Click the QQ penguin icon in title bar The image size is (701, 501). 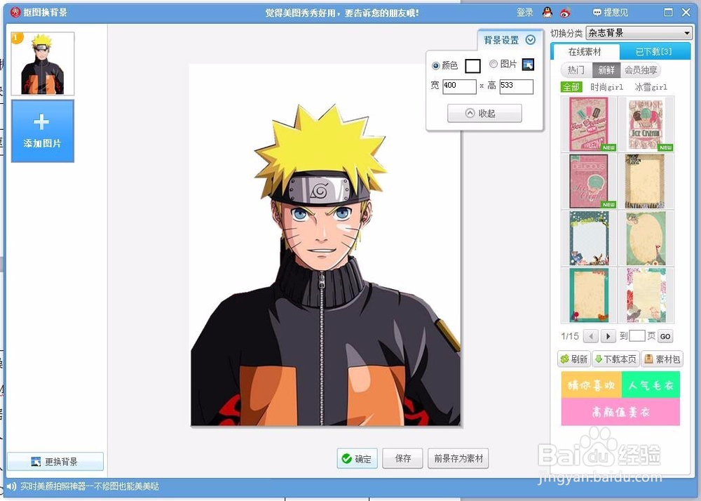[547, 12]
